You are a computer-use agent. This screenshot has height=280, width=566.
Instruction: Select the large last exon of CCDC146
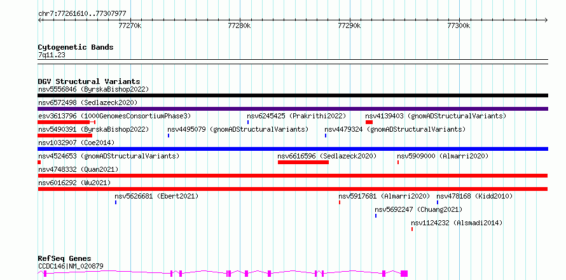pos(404,274)
